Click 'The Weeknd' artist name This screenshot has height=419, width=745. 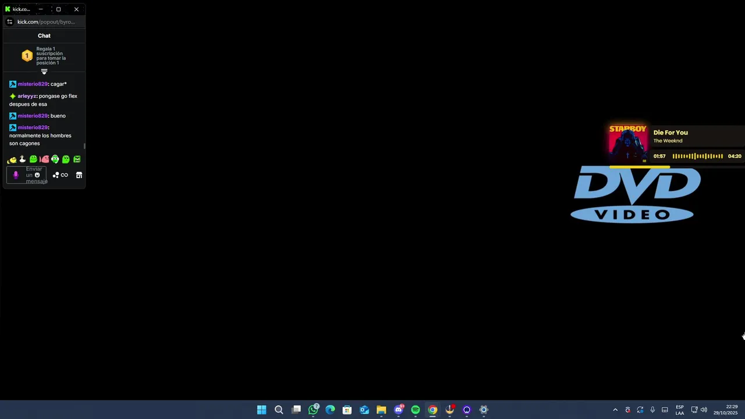pyautogui.click(x=668, y=141)
